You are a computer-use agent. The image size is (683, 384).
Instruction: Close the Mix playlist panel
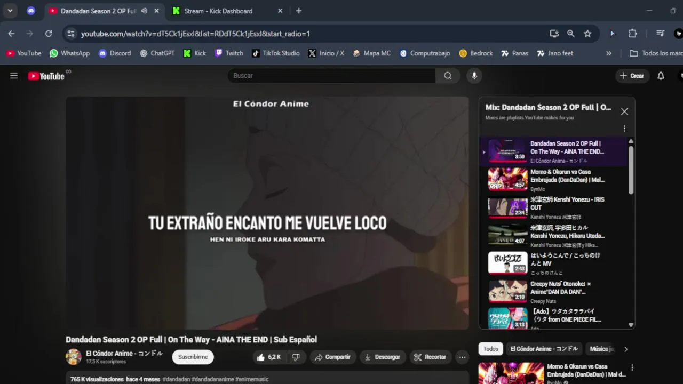pos(624,111)
